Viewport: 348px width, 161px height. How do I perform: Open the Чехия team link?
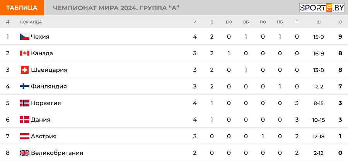(x=40, y=37)
